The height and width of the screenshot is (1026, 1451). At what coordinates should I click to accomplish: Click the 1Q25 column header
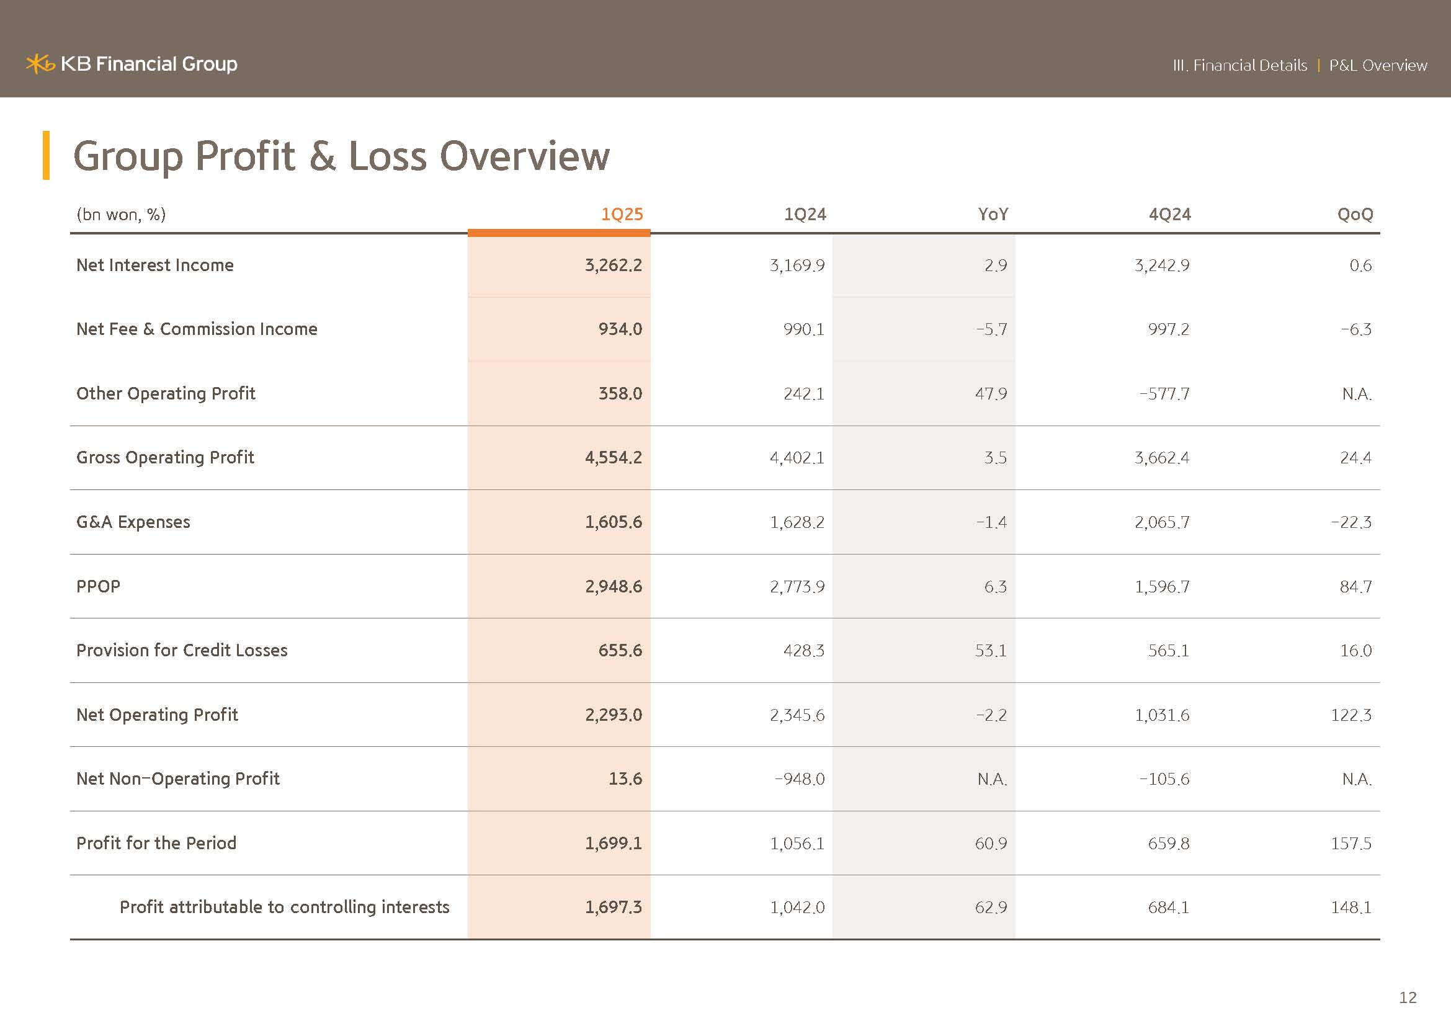click(621, 214)
